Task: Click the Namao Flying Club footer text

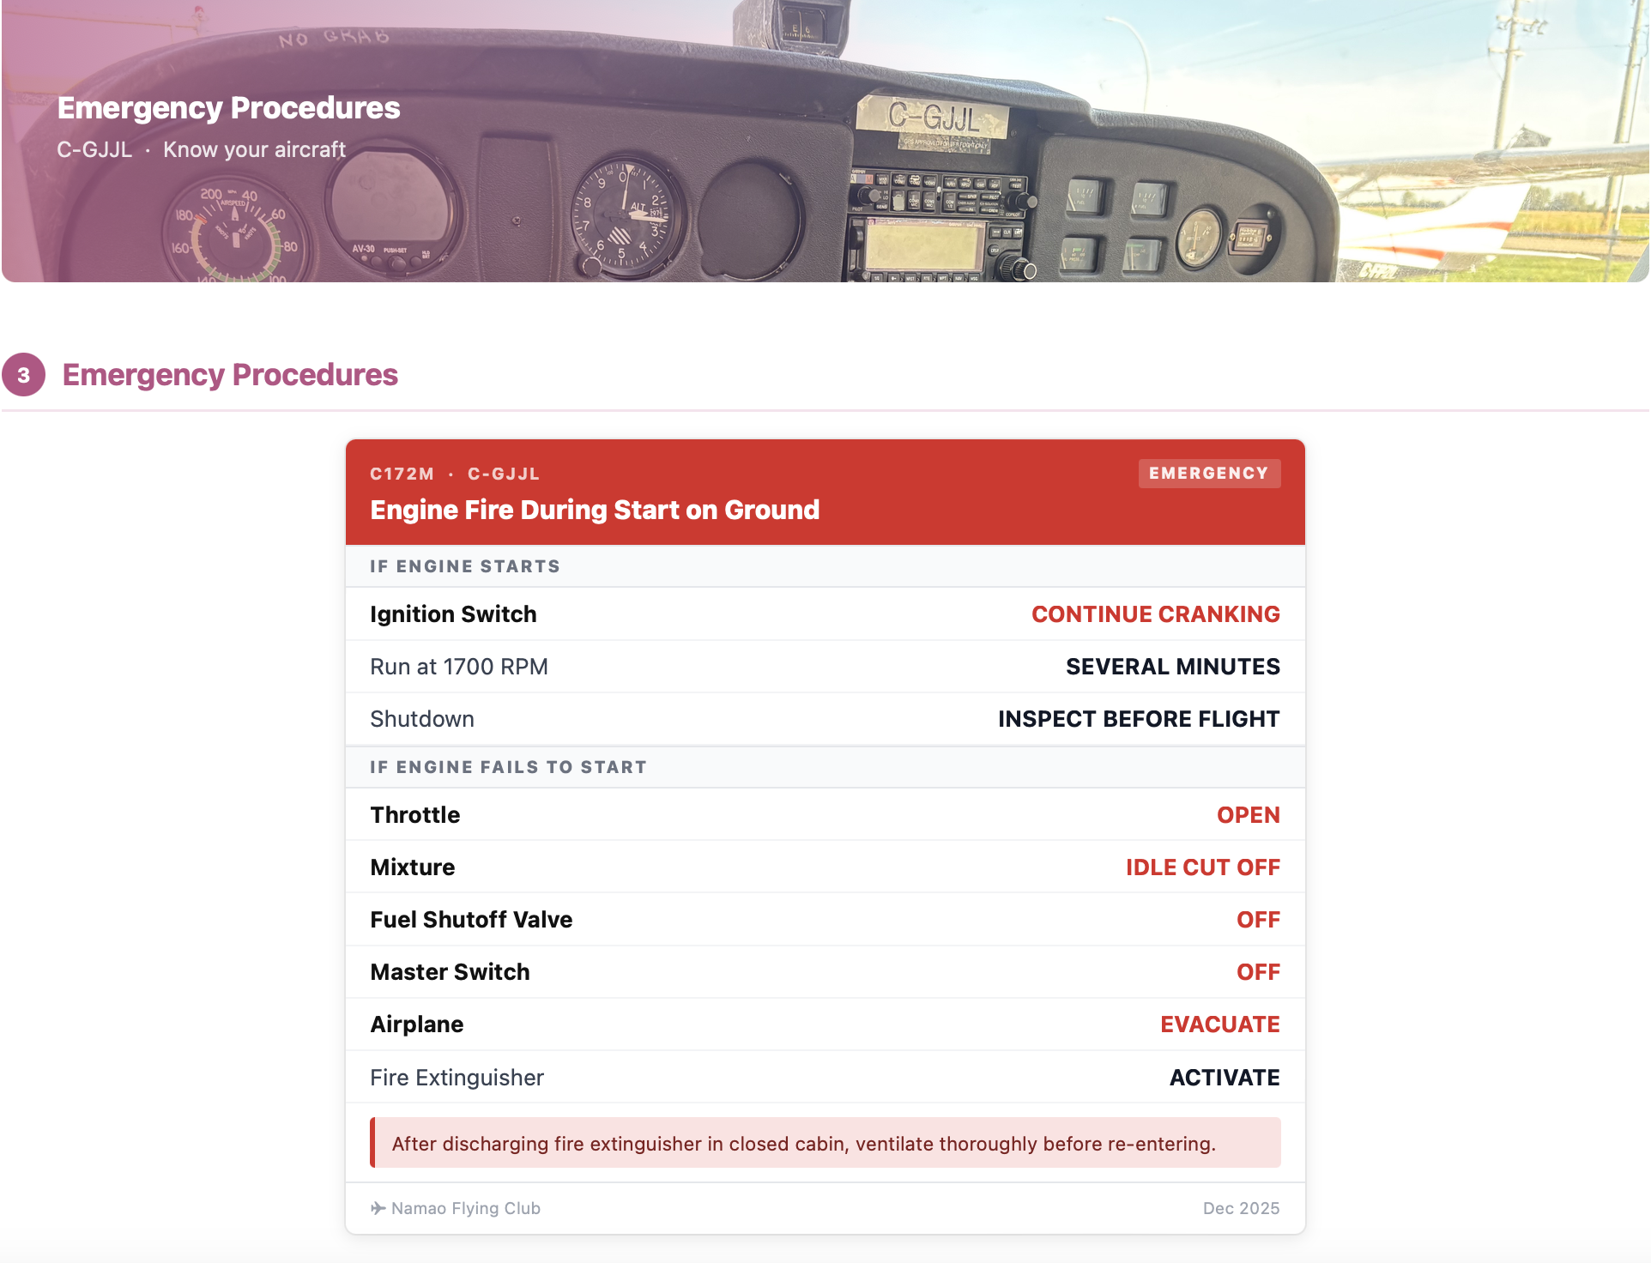Action: 466,1208
